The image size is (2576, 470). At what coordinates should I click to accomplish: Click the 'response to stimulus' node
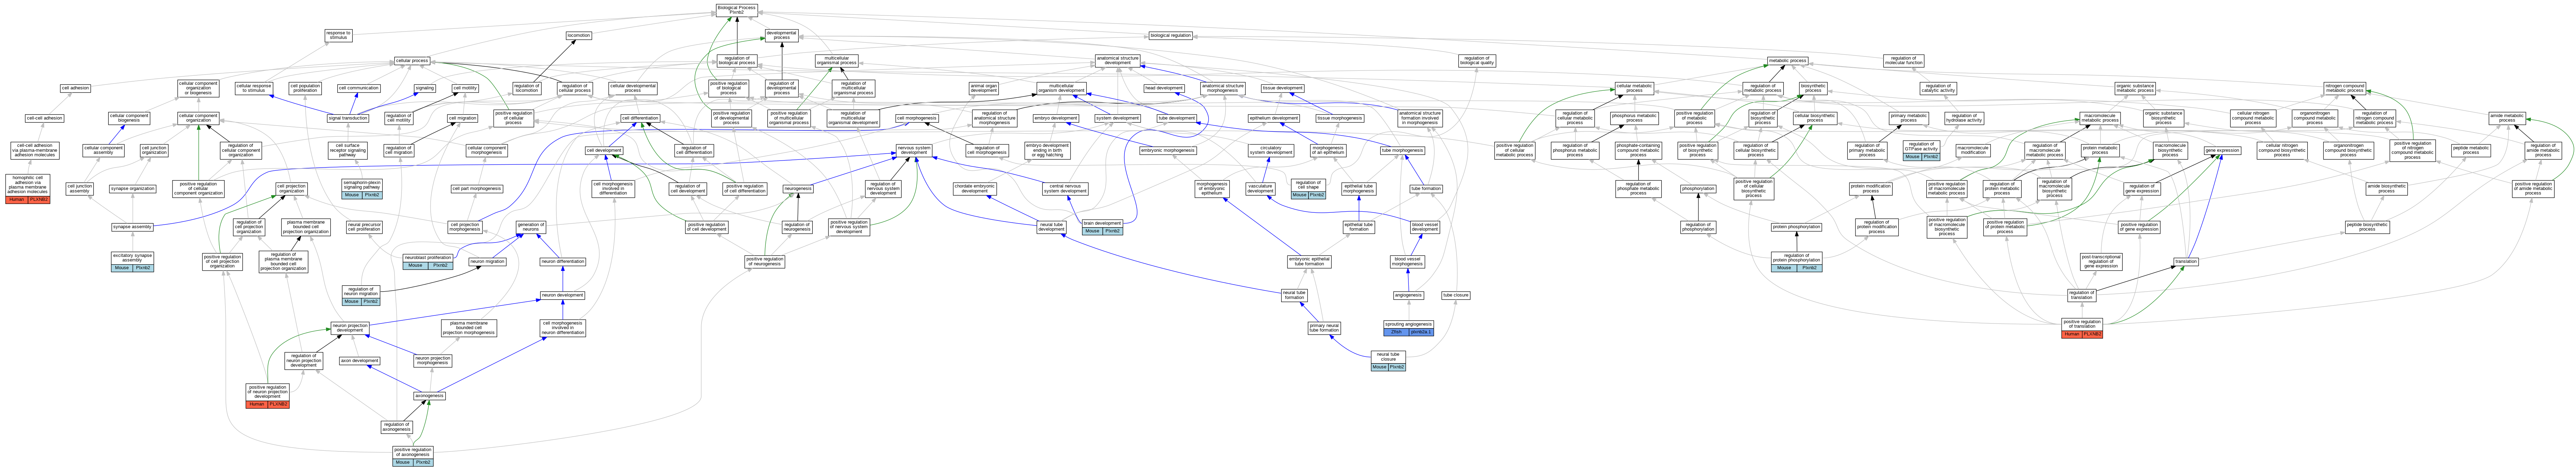[338, 35]
